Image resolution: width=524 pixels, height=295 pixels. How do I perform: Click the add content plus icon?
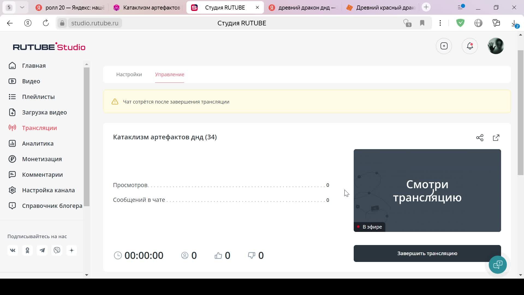pyautogui.click(x=444, y=46)
